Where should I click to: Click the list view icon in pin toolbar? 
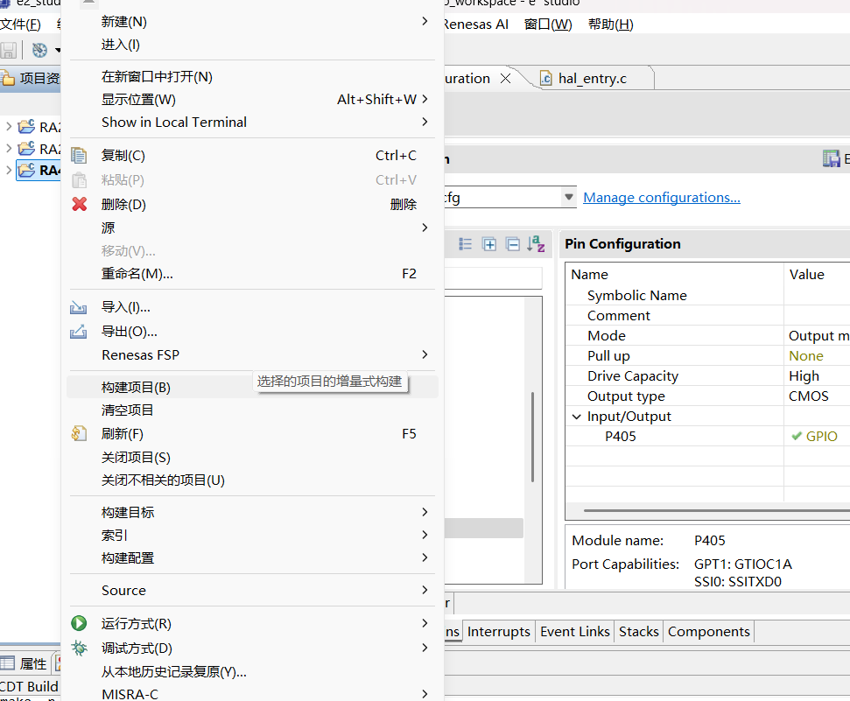[x=465, y=244]
